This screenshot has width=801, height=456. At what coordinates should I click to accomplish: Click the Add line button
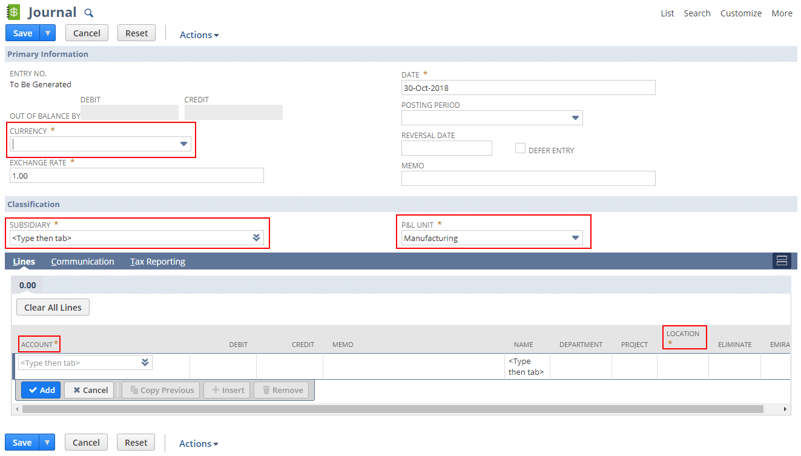pyautogui.click(x=41, y=390)
